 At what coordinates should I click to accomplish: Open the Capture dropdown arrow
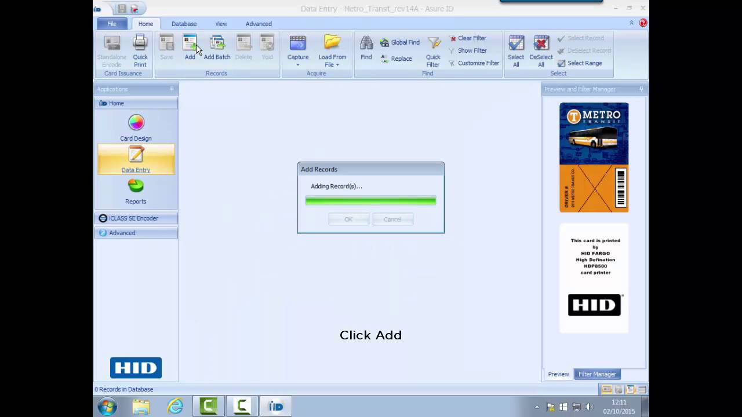[x=298, y=65]
